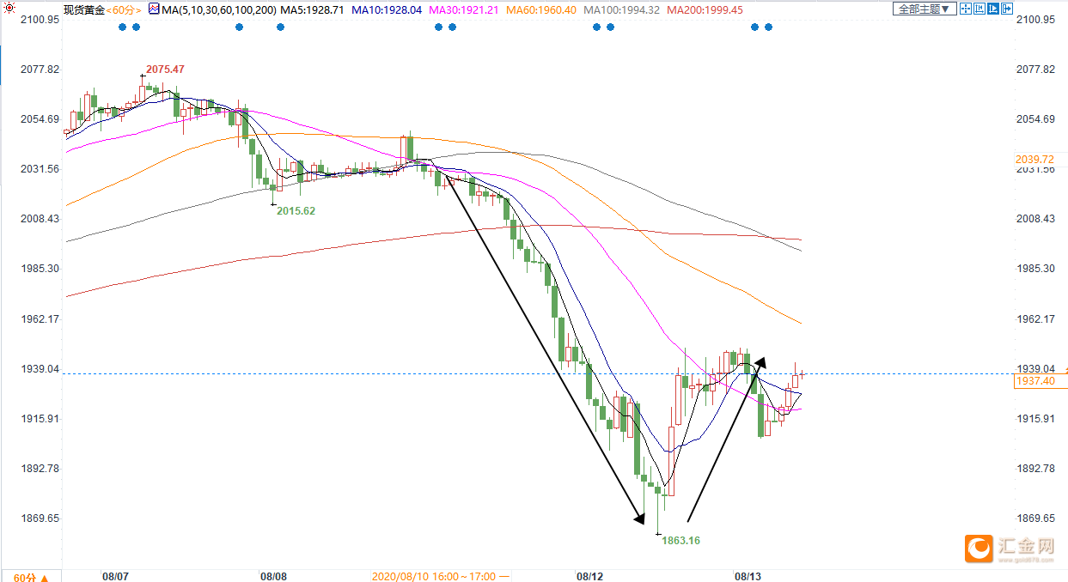
Task: Click the second of four top-right toolbar icons
Action: click(x=980, y=9)
